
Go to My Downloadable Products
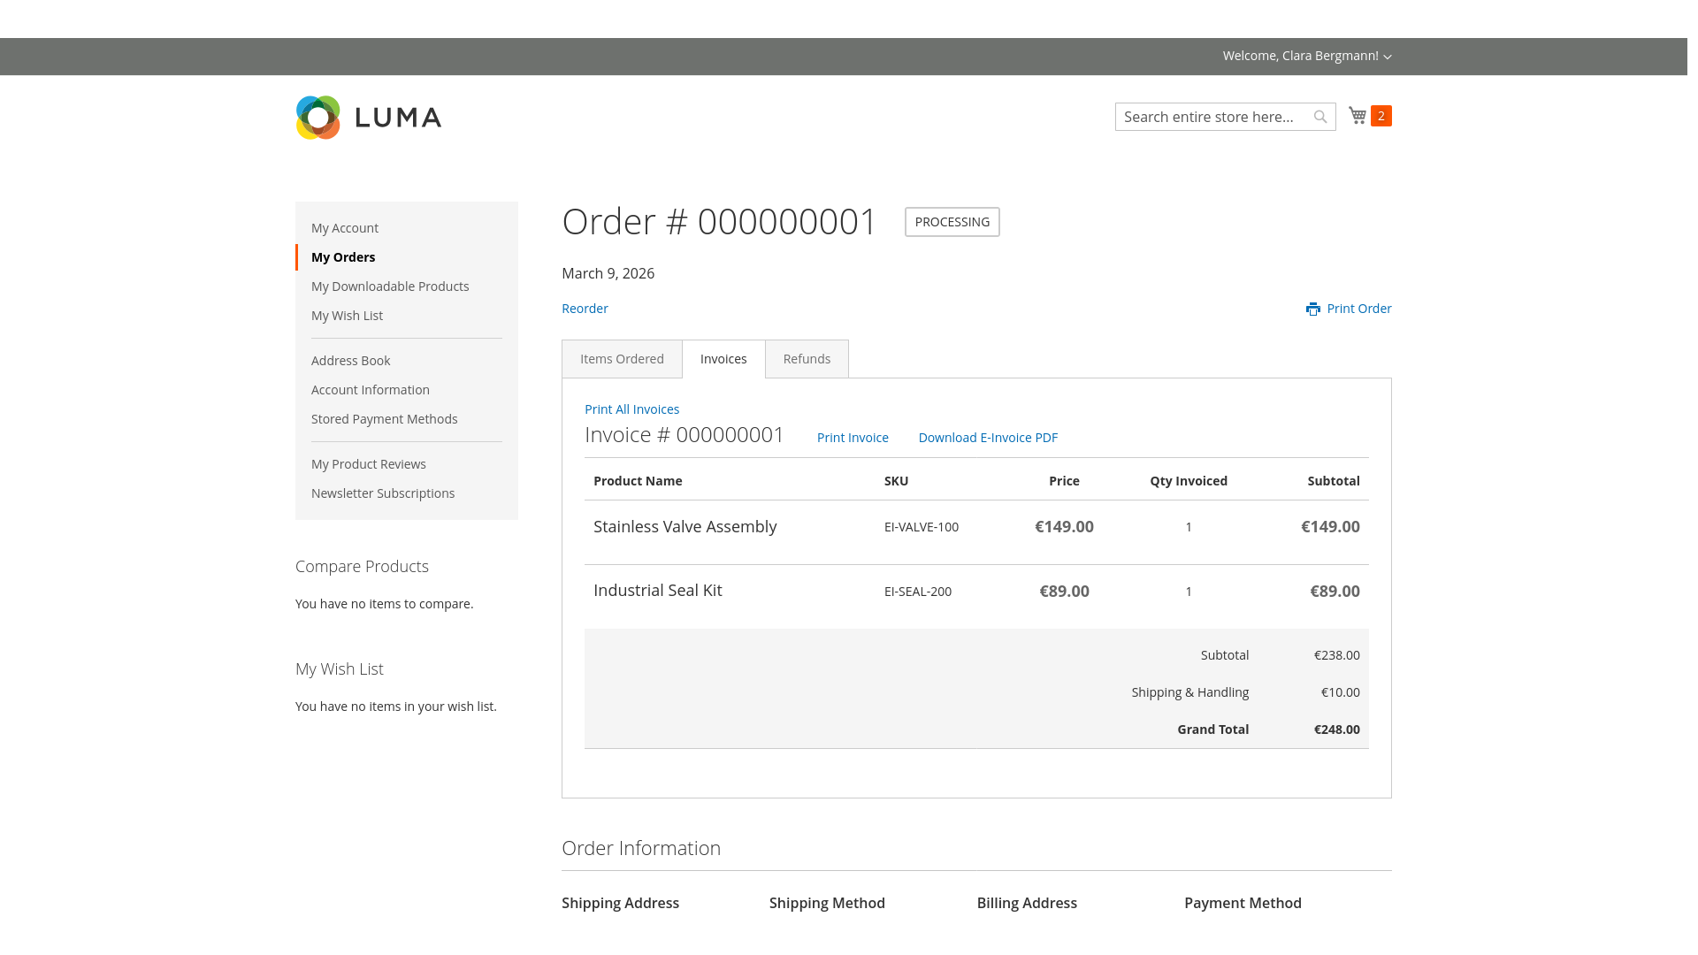[x=390, y=286]
